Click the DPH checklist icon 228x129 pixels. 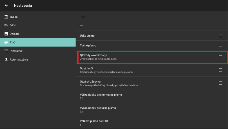[x=6, y=25]
